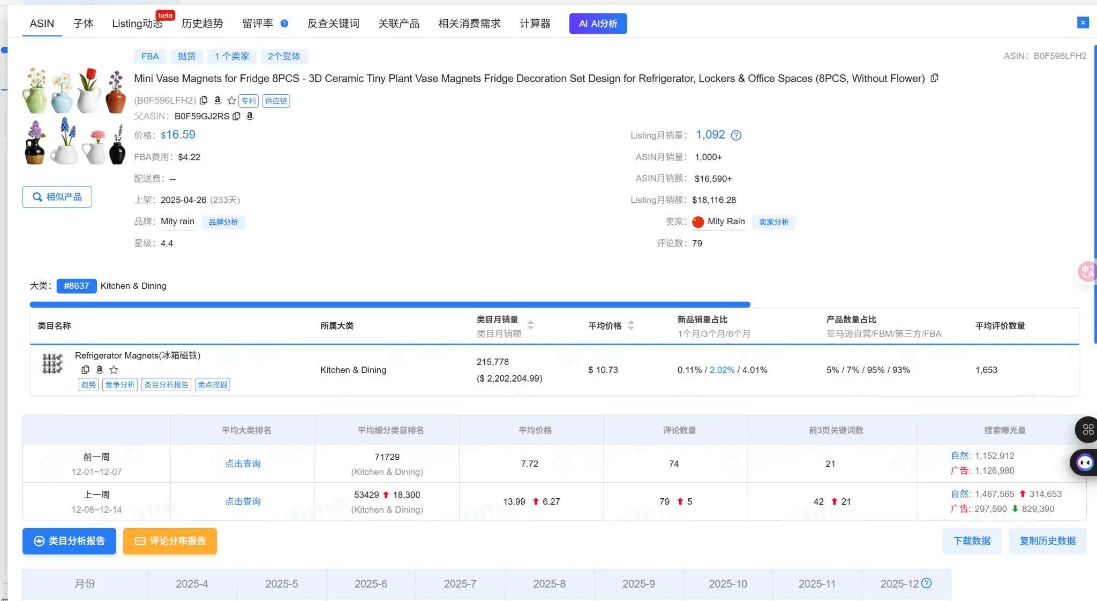Screen dimensions: 1097x601
Task: Open Amazon page for parent ASIN
Action: (x=250, y=116)
